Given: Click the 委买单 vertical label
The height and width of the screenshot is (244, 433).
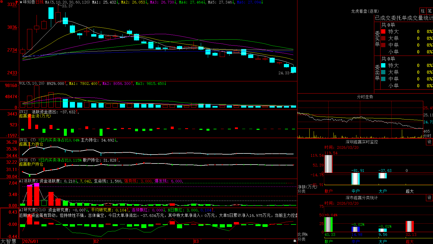Looking at the screenshot, I should (x=377, y=38).
